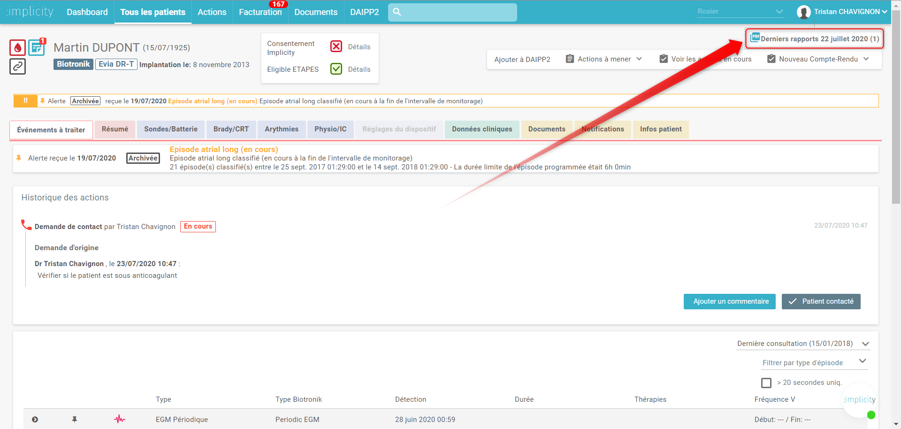
Task: Switch to Événements à traiter tab
Action: click(51, 130)
